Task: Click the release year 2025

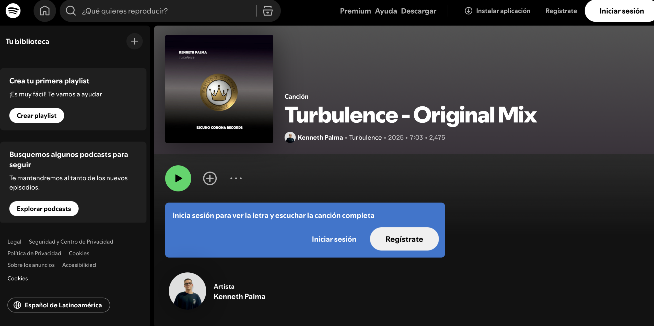Action: pos(396,137)
